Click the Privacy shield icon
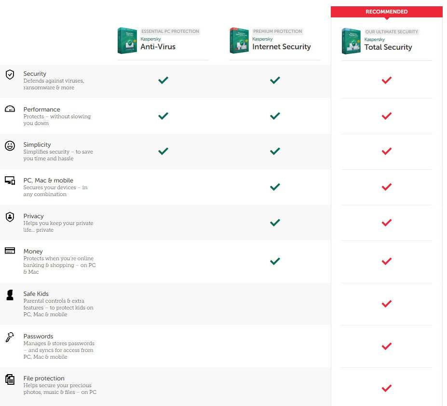This screenshot has height=406, width=447. coord(10,217)
